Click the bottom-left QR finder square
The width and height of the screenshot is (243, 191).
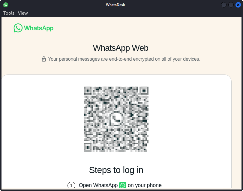pyautogui.click(x=88, y=147)
